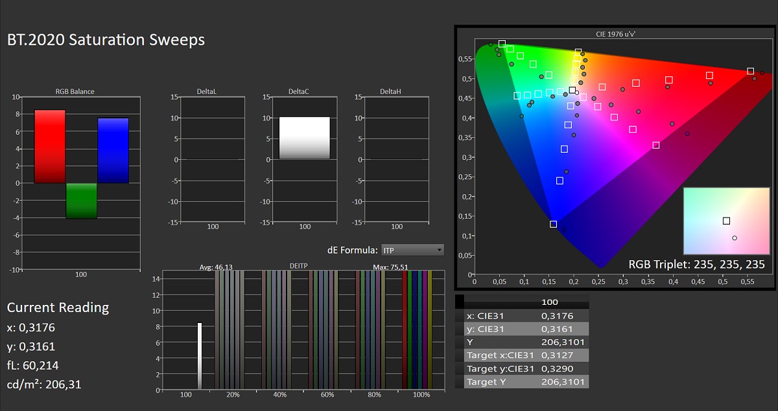
Task: Open the dE Formula dropdown
Action: [x=412, y=250]
